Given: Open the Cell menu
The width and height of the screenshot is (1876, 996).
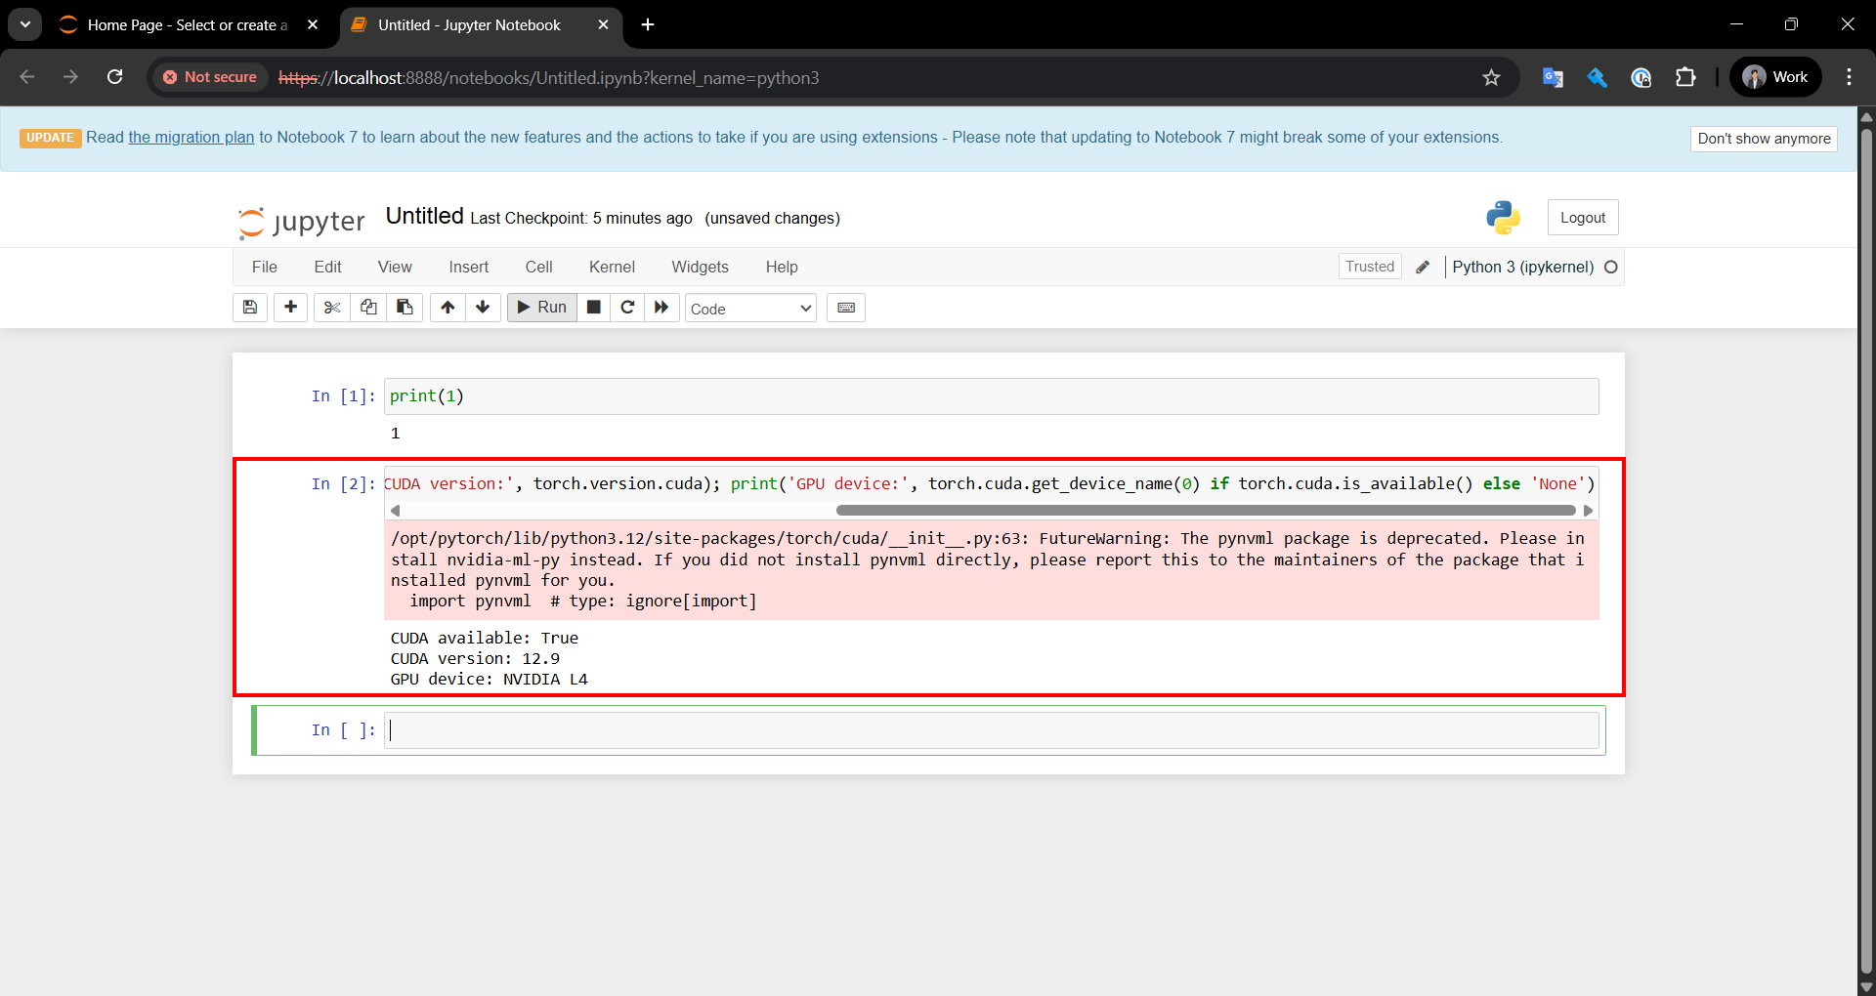Looking at the screenshot, I should [538, 267].
